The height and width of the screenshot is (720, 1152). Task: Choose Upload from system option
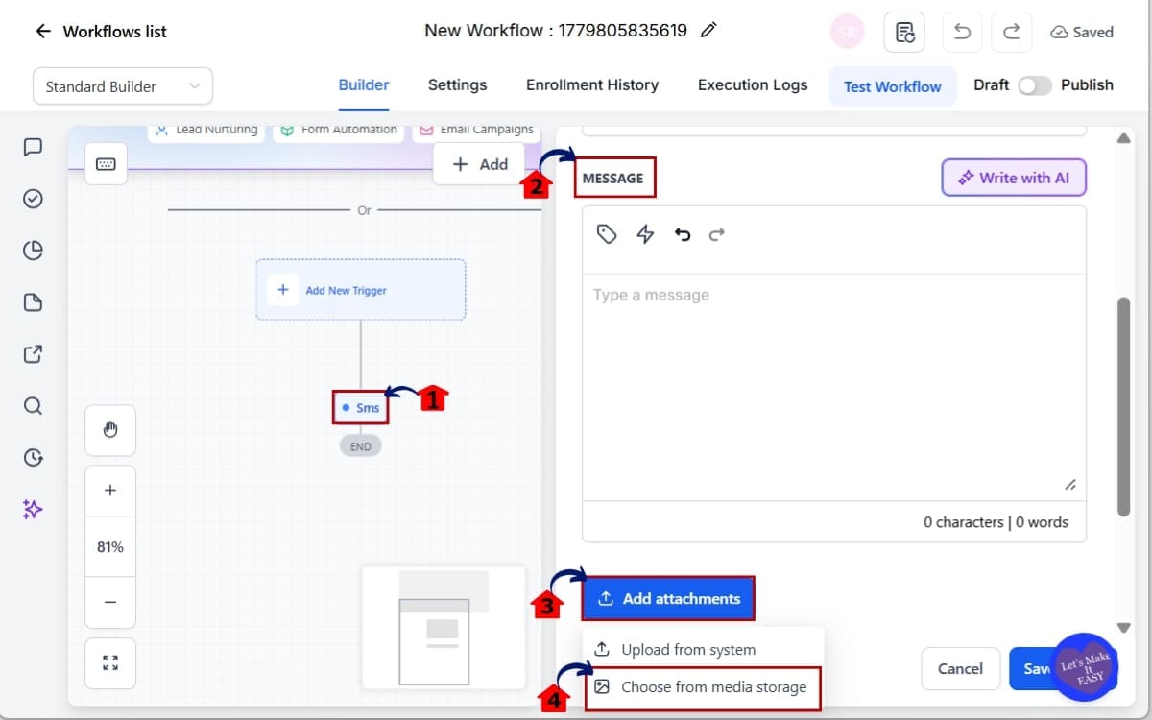pos(704,650)
